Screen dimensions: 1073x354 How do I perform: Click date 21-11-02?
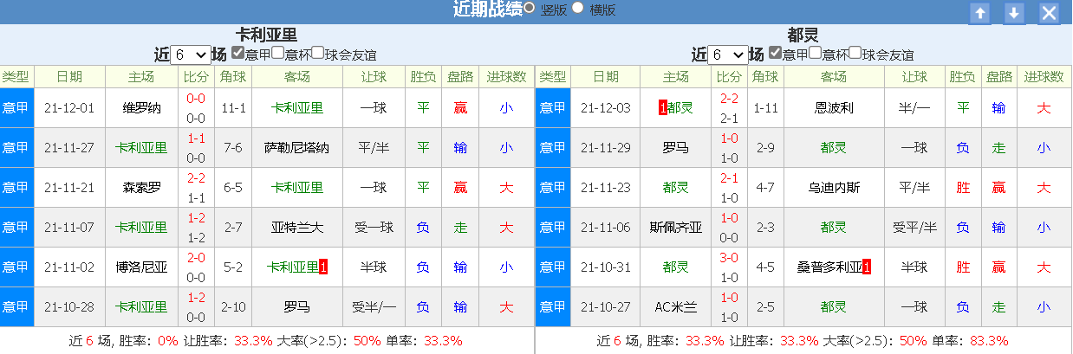coord(69,267)
